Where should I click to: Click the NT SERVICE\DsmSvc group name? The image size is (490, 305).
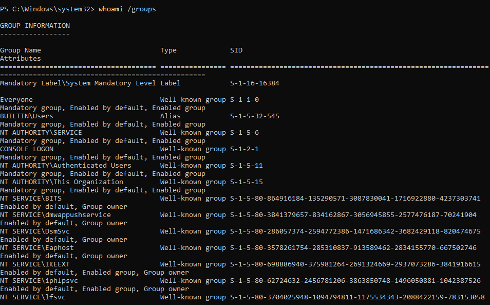click(35, 231)
